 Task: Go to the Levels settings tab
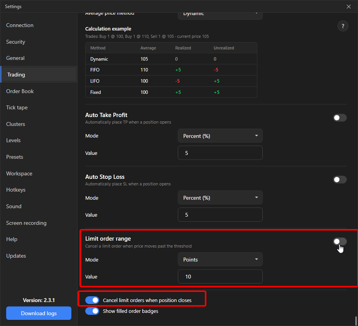coord(39,140)
